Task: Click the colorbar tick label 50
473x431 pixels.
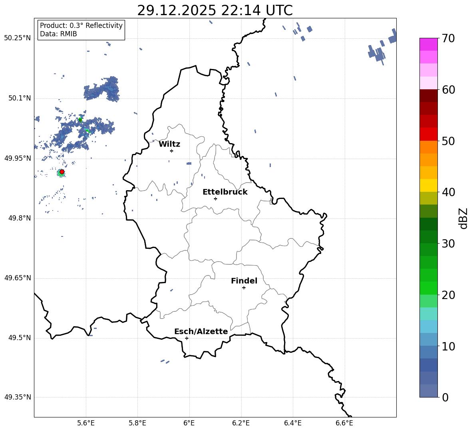Action: (x=448, y=141)
